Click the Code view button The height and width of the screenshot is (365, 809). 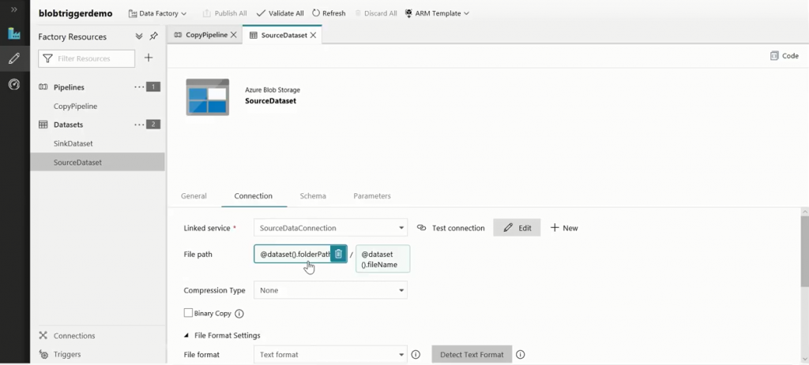coord(785,56)
